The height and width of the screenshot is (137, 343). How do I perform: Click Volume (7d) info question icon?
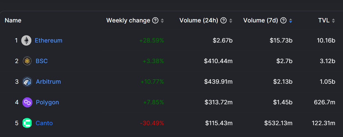coord(283,20)
